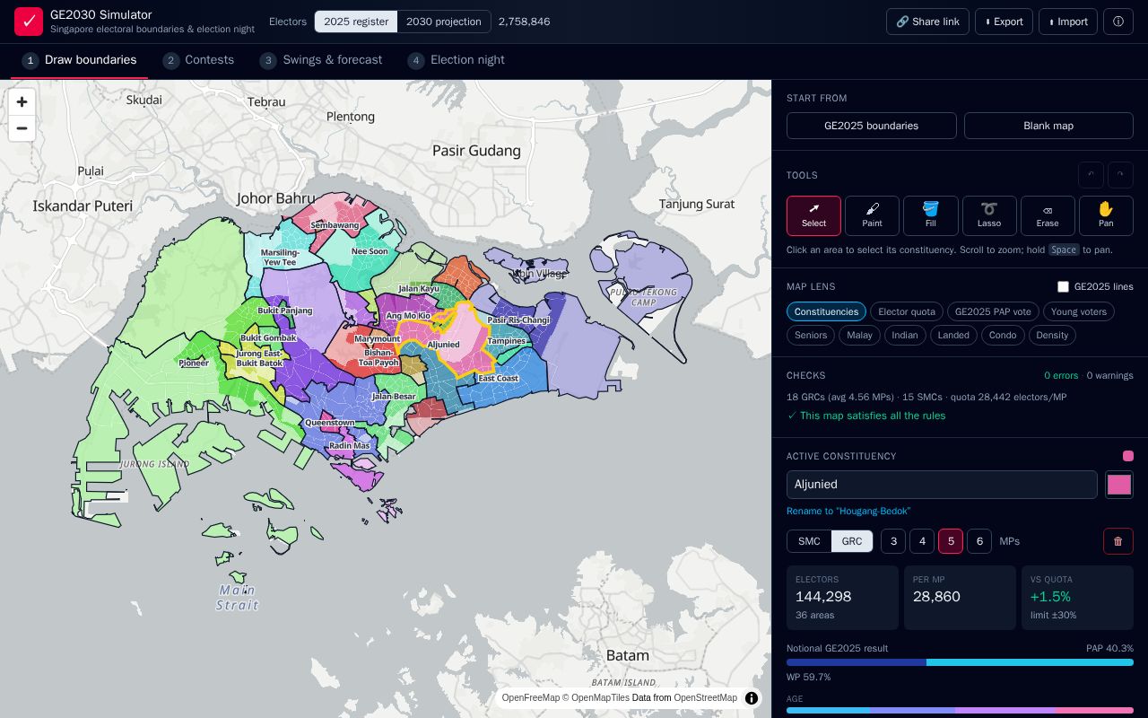Choose the Paint brush tool

pos(872,215)
